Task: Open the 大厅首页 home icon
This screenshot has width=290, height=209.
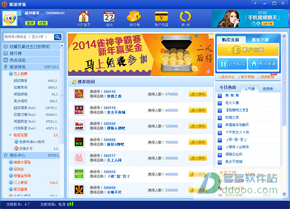Action: click(x=84, y=18)
